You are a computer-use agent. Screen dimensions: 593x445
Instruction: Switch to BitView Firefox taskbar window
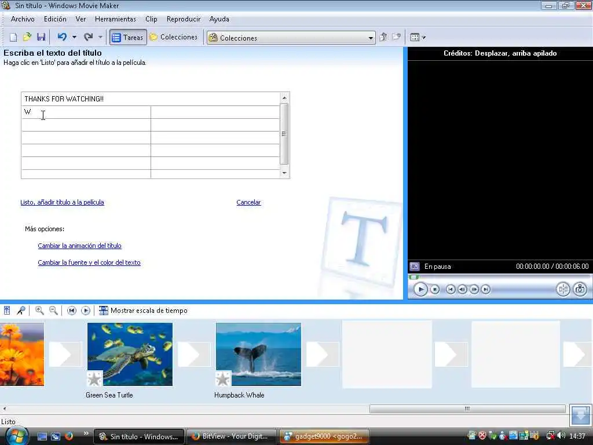[x=232, y=436]
